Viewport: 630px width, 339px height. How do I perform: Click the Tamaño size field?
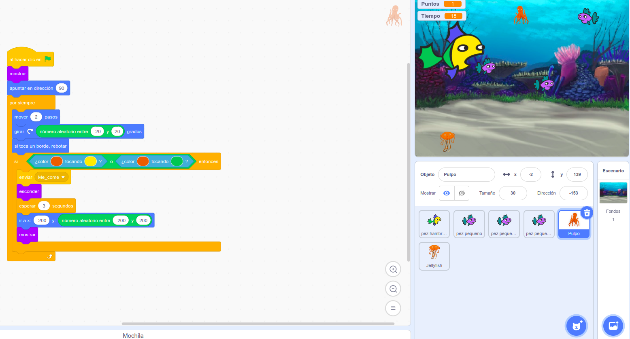[x=513, y=193]
